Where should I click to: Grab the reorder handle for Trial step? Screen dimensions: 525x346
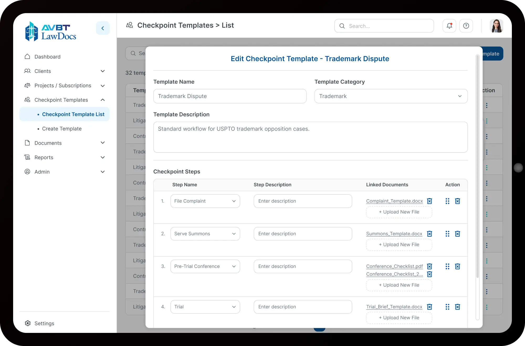(447, 307)
